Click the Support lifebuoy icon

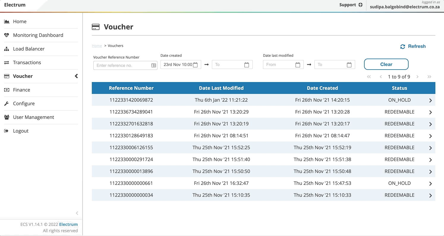pyautogui.click(x=360, y=5)
